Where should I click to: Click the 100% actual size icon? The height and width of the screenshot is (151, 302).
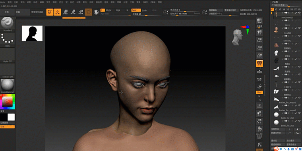259,48
